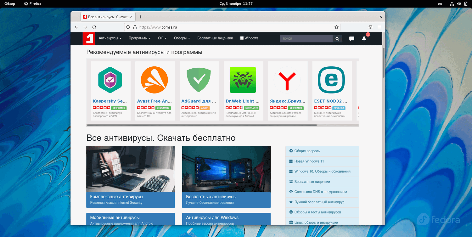Open 'Windows 10. Обзоры и обновления' link

[322, 172]
